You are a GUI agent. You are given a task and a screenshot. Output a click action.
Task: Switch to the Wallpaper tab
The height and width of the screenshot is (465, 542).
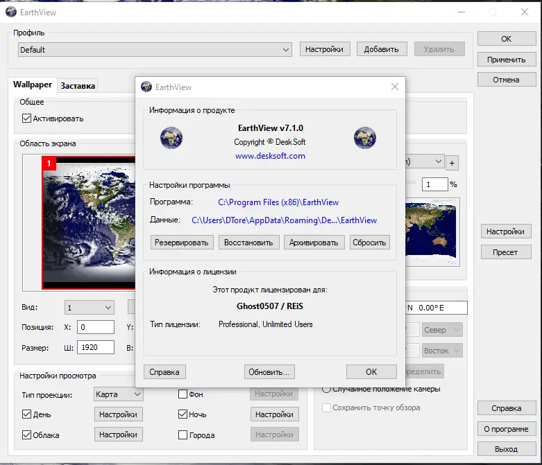tap(33, 85)
